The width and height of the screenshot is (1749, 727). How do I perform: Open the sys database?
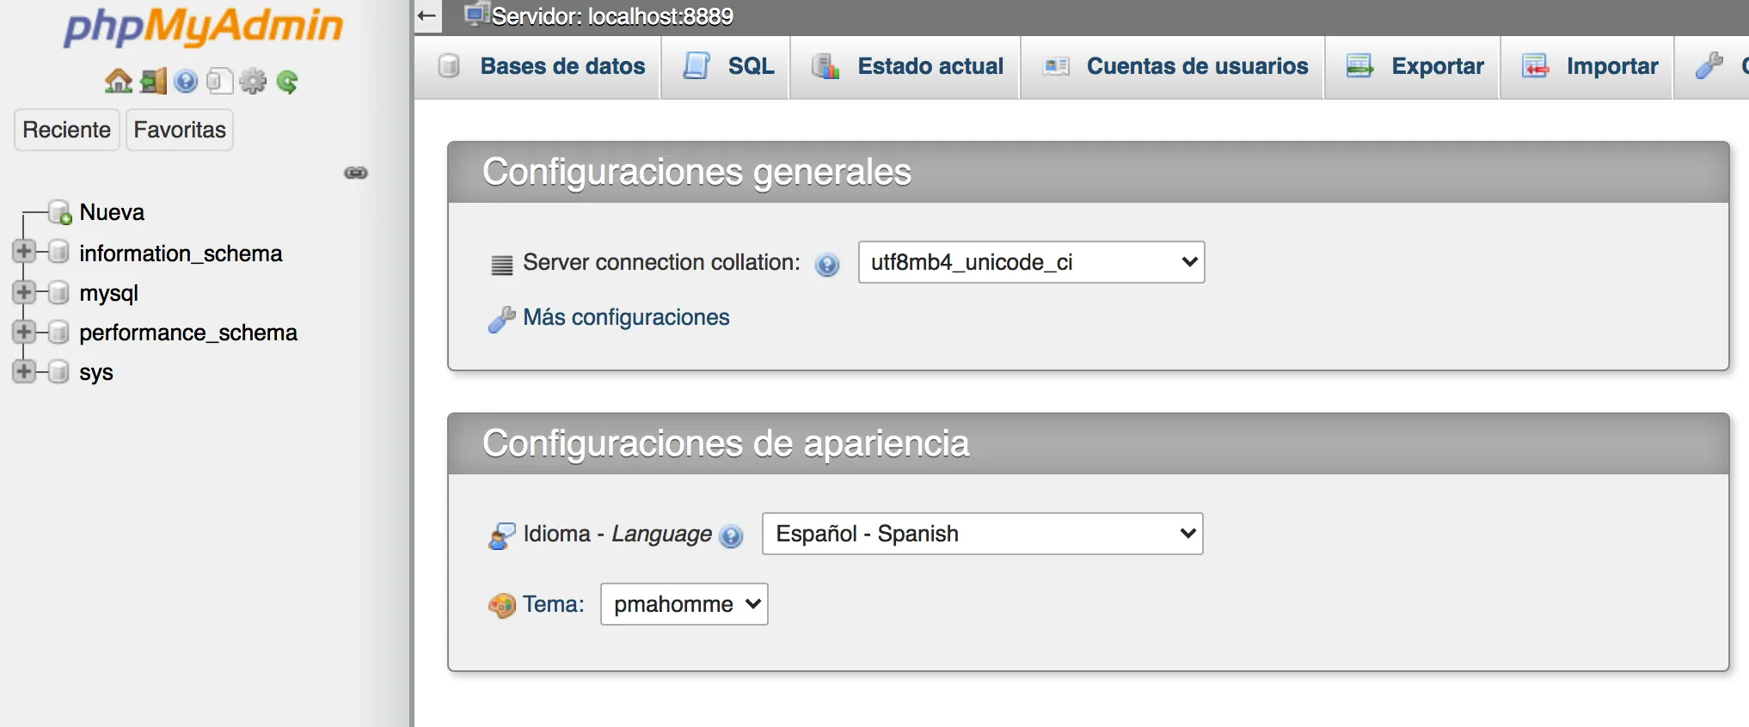click(96, 372)
